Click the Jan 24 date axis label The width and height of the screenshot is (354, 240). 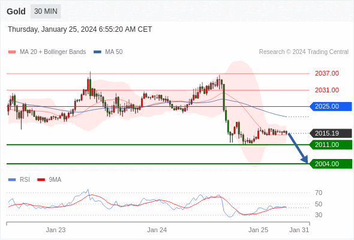point(157,230)
